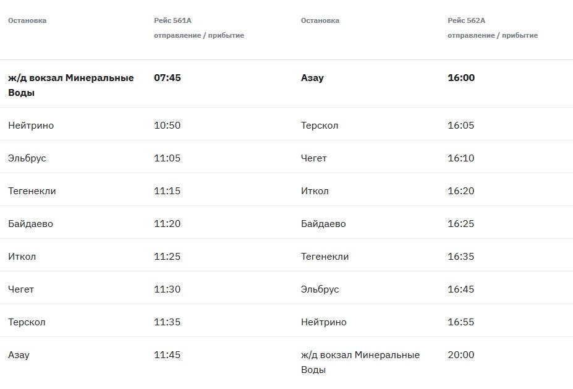Select the Азау stop at 16:00
This screenshot has width=573, height=389.
click(x=312, y=78)
